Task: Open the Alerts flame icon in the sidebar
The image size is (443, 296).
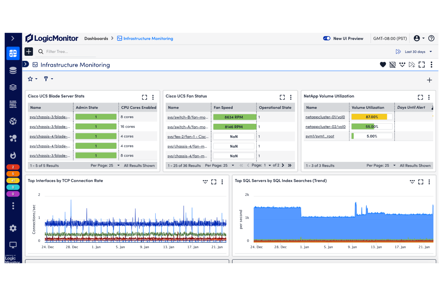Action: [13, 155]
